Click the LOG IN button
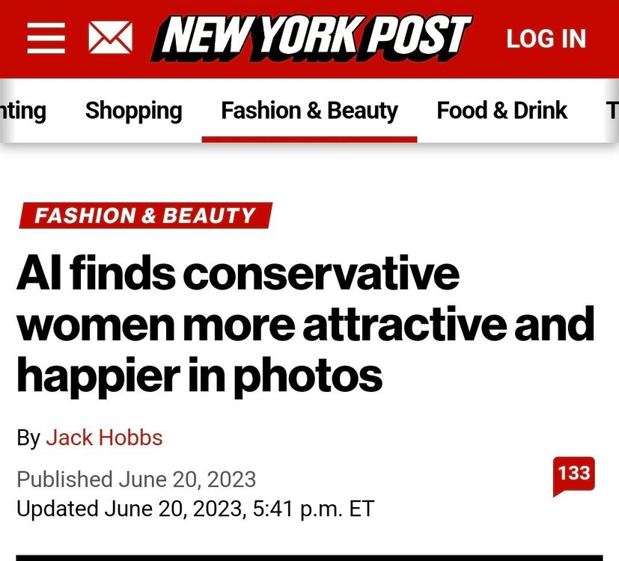Viewport: 619px width, 561px height. point(545,38)
